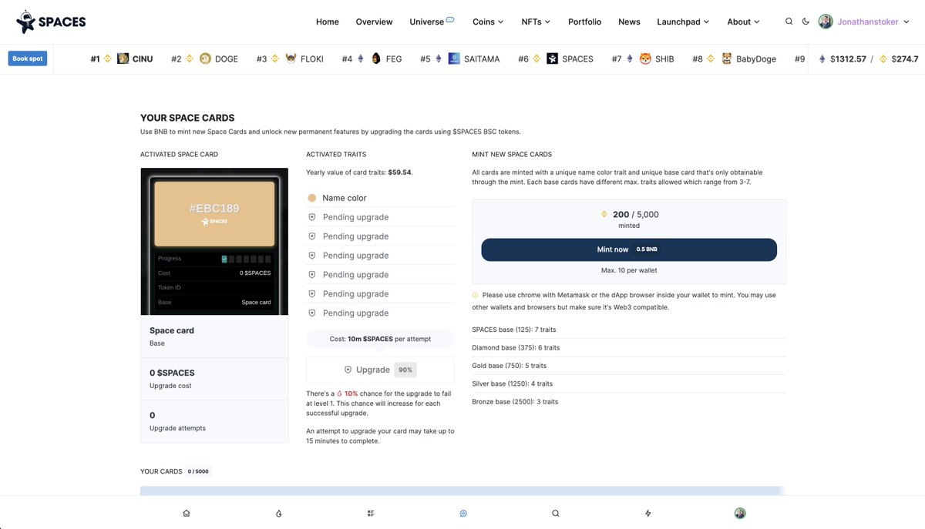Click the 0 / 5000 badge near Your Cards

tap(198, 471)
